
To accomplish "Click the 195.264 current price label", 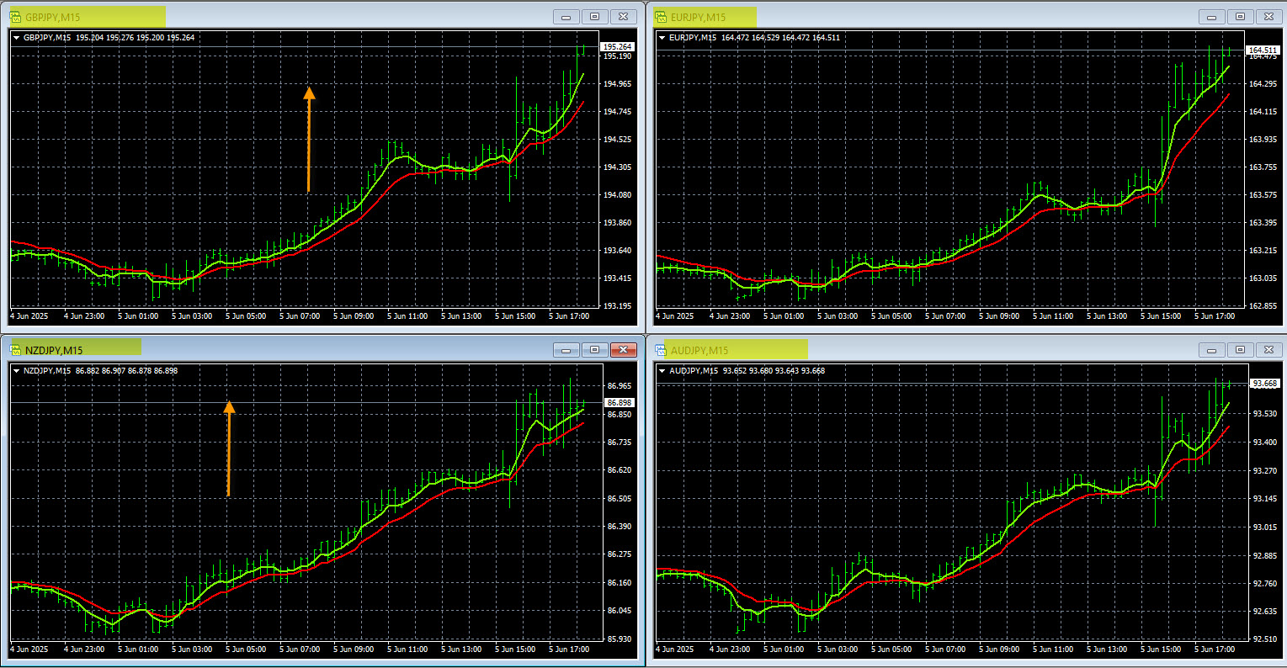I will pos(618,46).
